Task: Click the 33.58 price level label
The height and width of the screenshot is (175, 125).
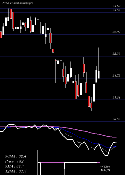Action: click(116, 10)
